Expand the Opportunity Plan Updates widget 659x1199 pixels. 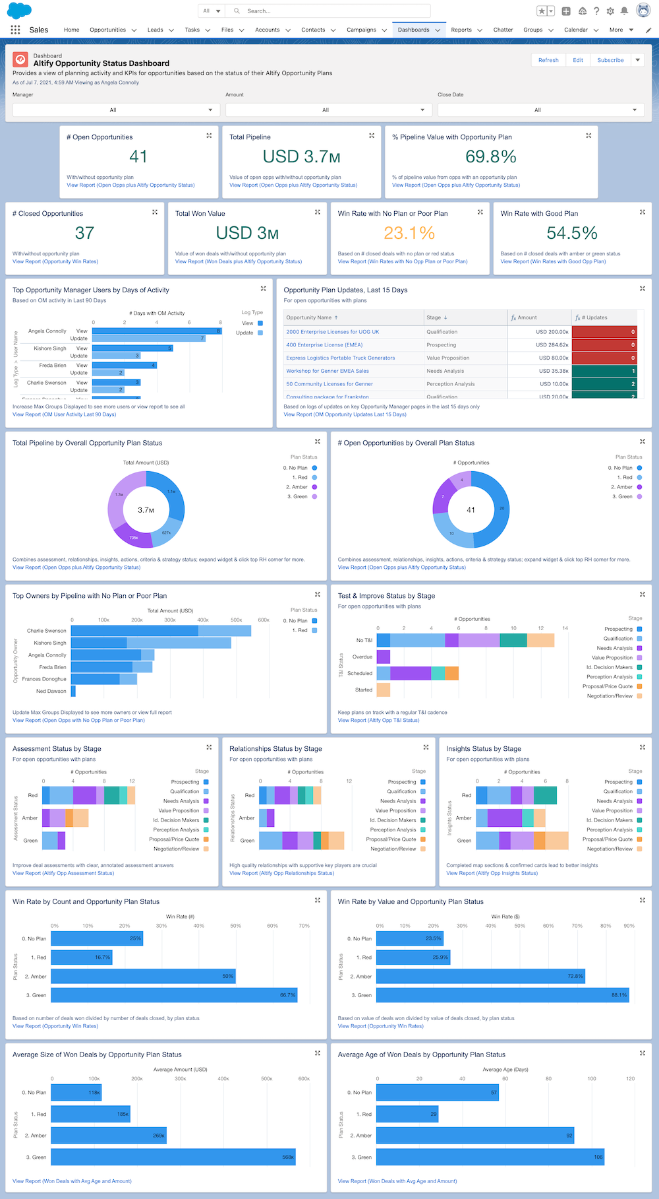click(643, 288)
